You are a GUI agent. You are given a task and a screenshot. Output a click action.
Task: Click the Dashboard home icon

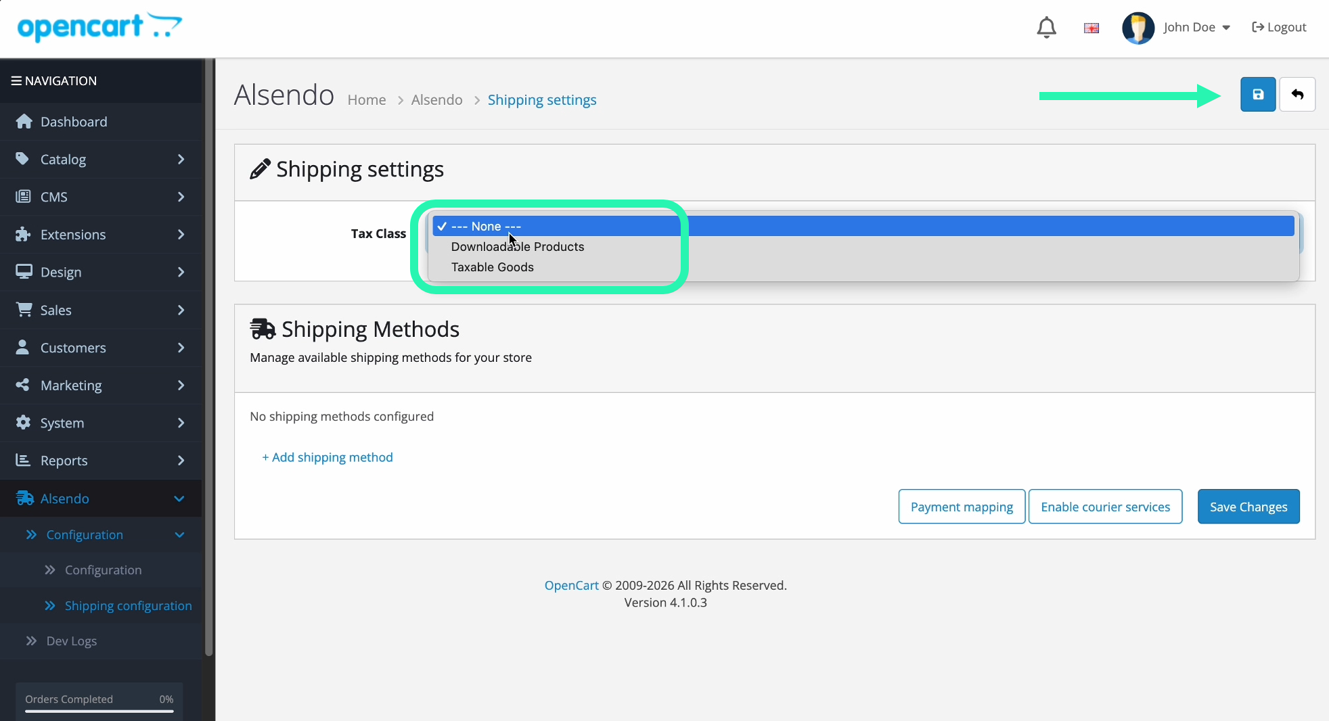[x=24, y=121]
